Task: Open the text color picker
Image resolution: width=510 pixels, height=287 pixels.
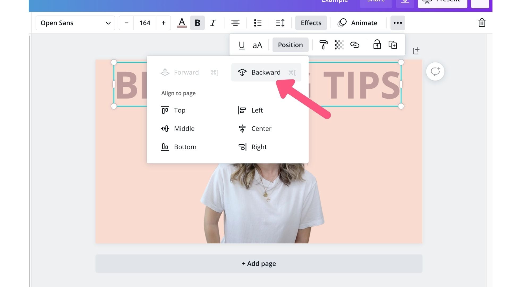Action: pyautogui.click(x=182, y=23)
